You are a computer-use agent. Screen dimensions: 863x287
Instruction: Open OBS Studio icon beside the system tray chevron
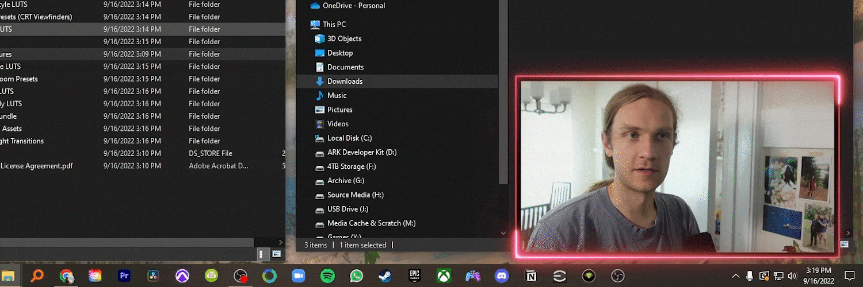pyautogui.click(x=617, y=276)
